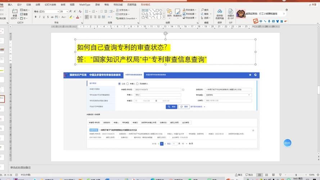This screenshot has height=180, width=320.
Task: Adjust the zoom slider in status bar
Action: (x=296, y=175)
